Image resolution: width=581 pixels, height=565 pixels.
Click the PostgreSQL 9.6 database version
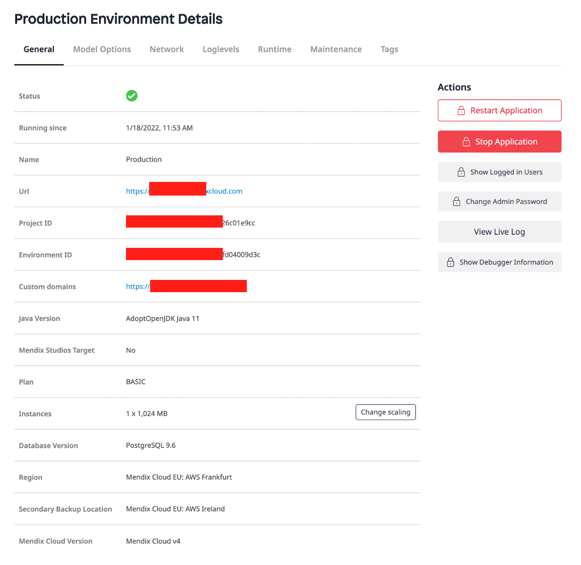click(x=151, y=445)
